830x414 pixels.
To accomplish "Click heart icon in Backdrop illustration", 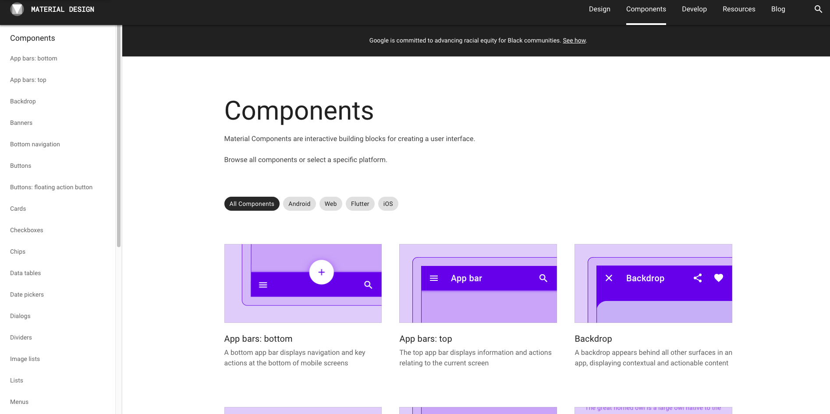I will (719, 278).
